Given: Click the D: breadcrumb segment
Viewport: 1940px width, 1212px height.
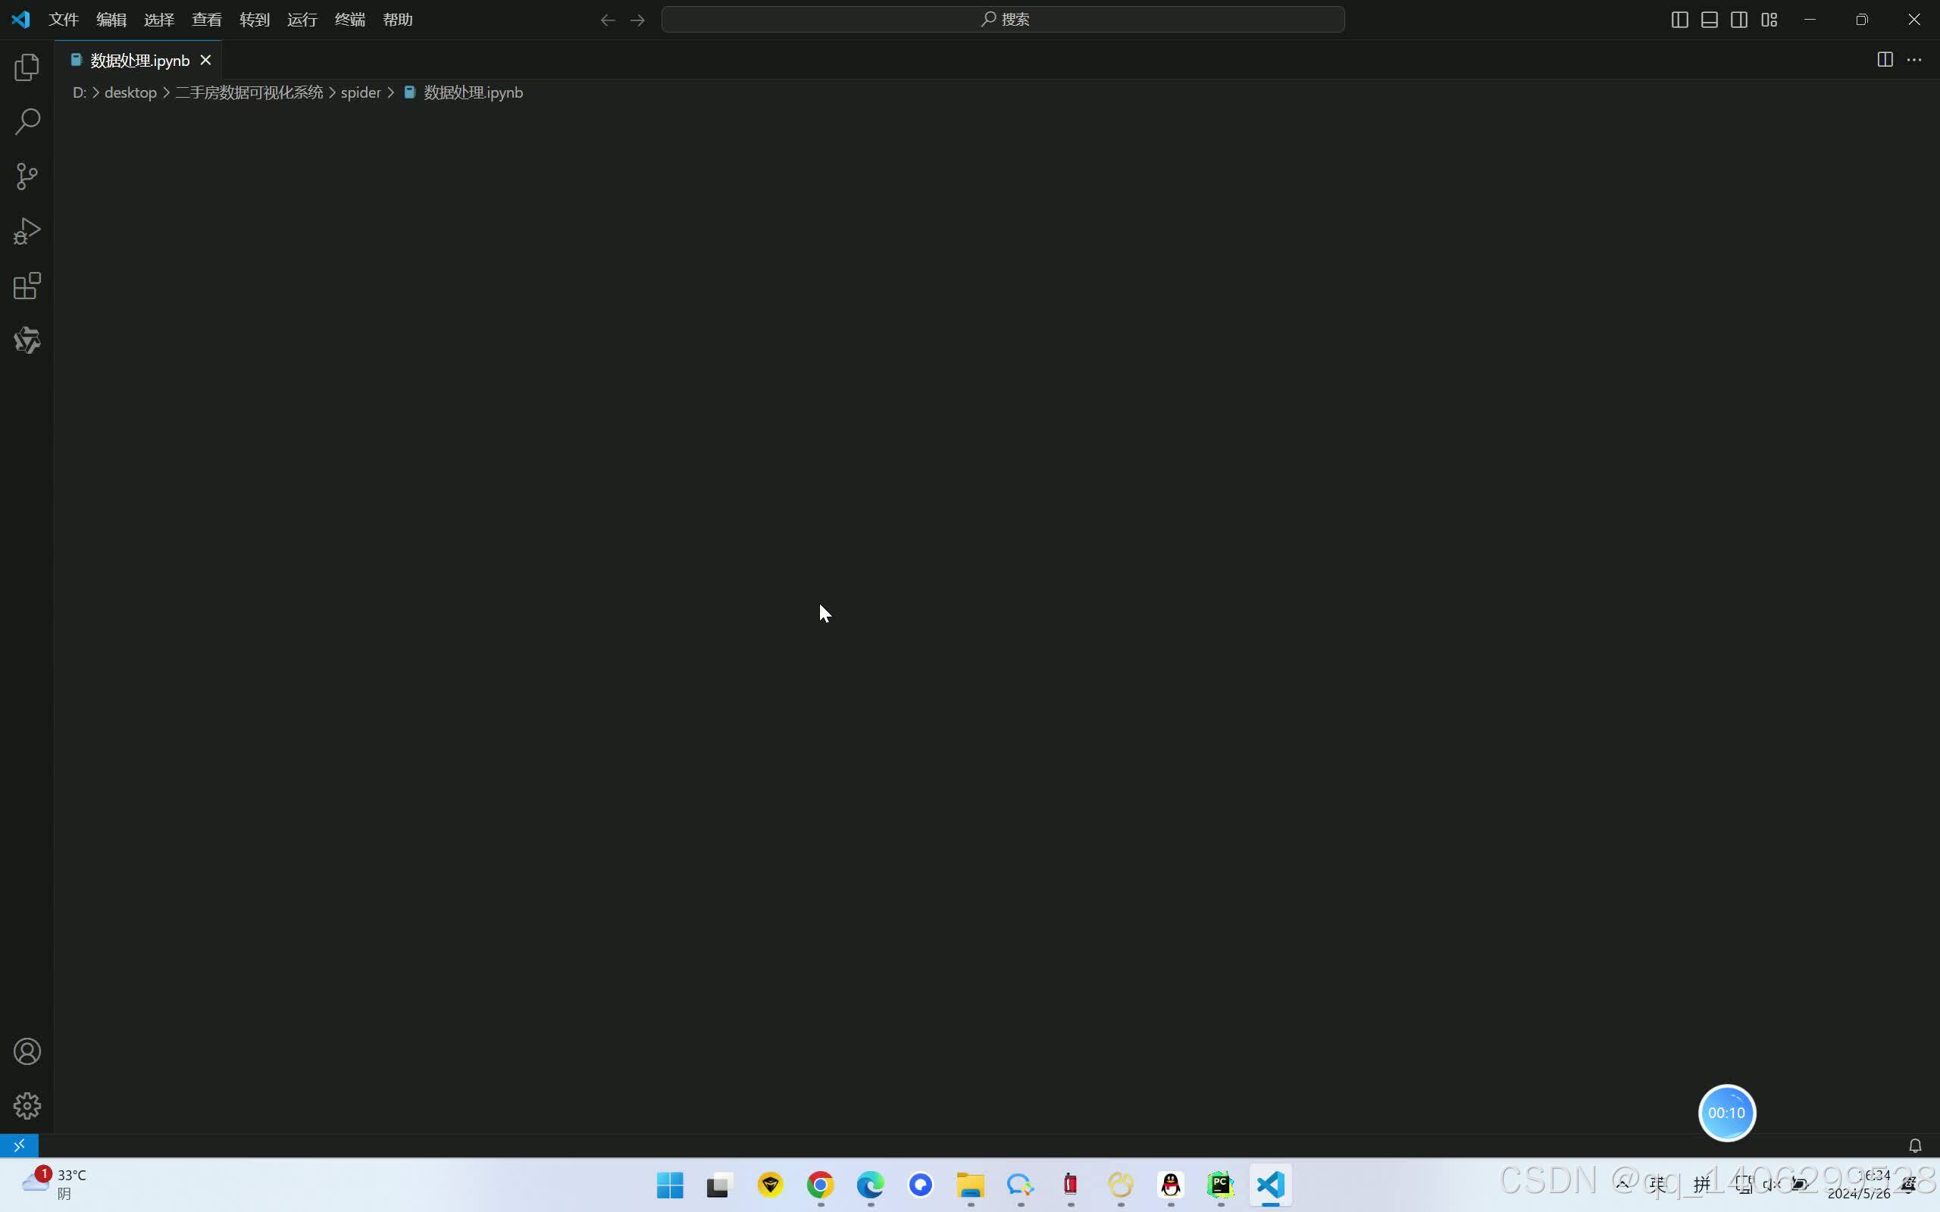Looking at the screenshot, I should click(x=79, y=92).
